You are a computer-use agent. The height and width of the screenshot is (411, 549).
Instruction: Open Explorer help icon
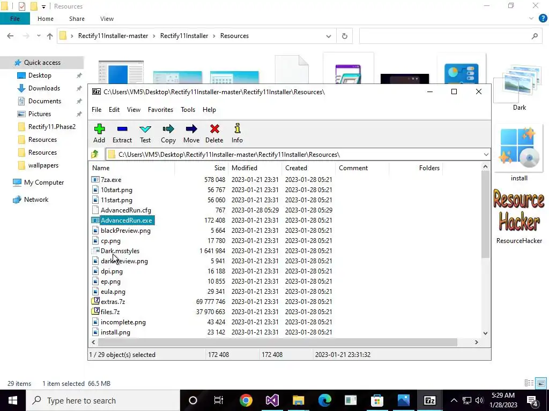(x=543, y=19)
